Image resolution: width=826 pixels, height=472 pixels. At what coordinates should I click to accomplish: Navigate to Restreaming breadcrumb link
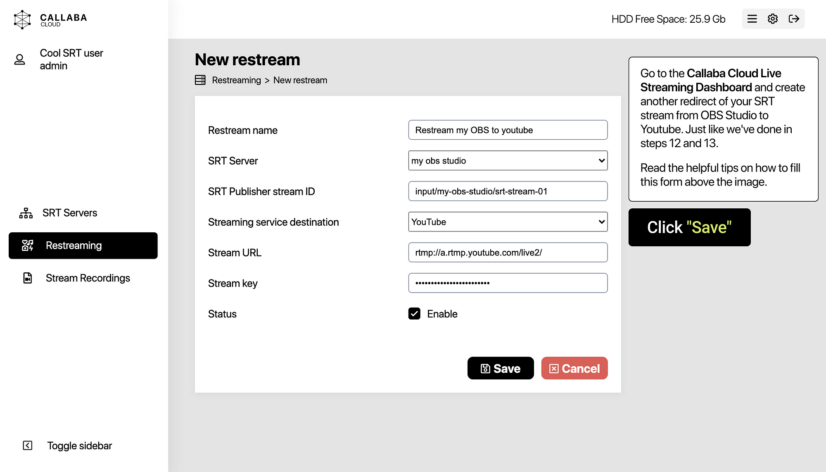point(236,80)
